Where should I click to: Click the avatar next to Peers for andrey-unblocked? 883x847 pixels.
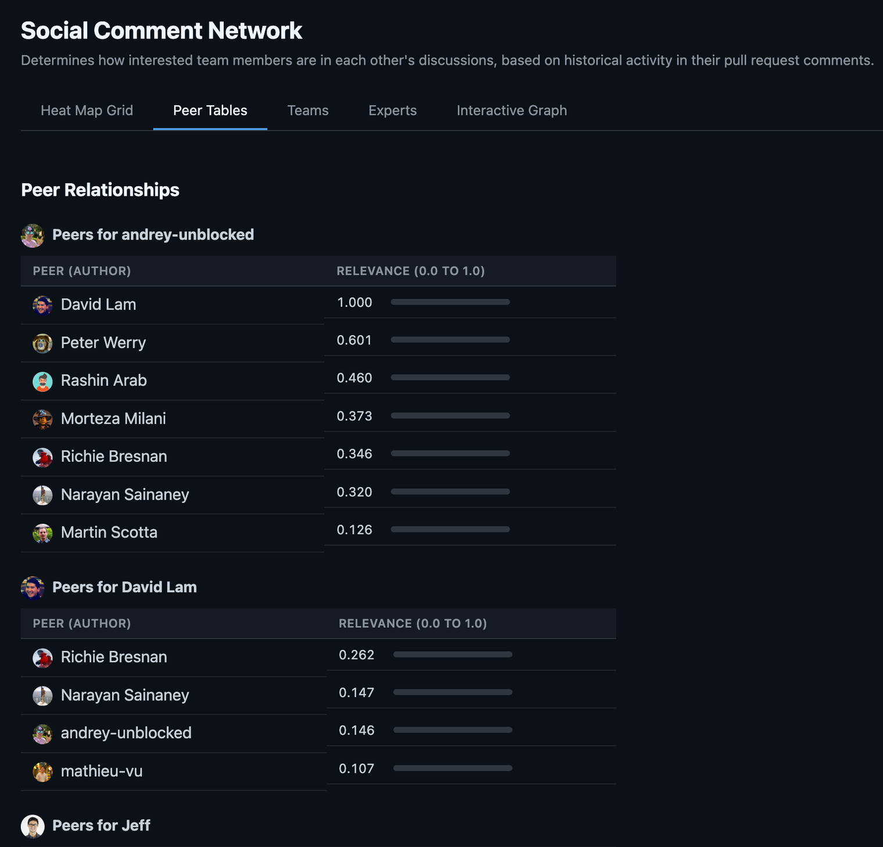click(33, 235)
